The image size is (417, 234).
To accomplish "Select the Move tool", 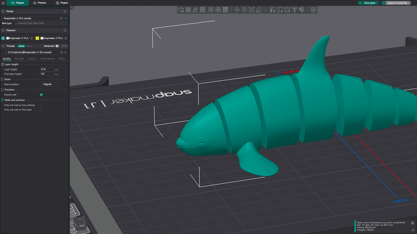I will 237,10.
